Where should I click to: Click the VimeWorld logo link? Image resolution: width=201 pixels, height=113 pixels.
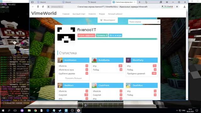(44, 13)
